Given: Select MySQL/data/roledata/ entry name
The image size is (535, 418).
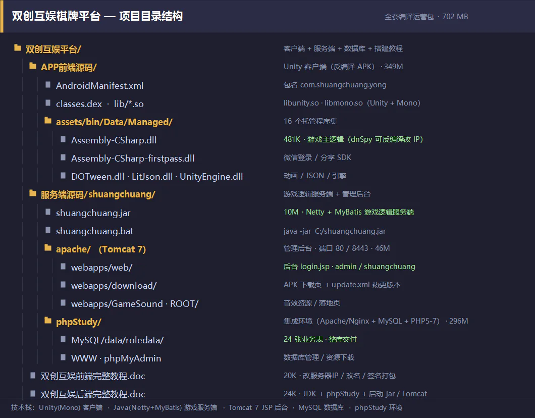Looking at the screenshot, I should pyautogui.click(x=118, y=340).
